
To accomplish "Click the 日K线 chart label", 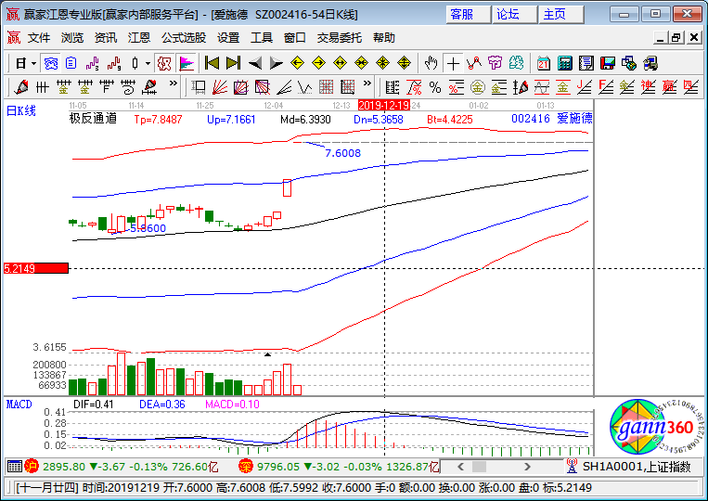I will [x=20, y=111].
